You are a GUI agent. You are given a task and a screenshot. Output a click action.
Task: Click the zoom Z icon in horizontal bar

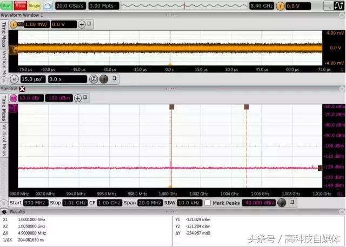point(93,79)
